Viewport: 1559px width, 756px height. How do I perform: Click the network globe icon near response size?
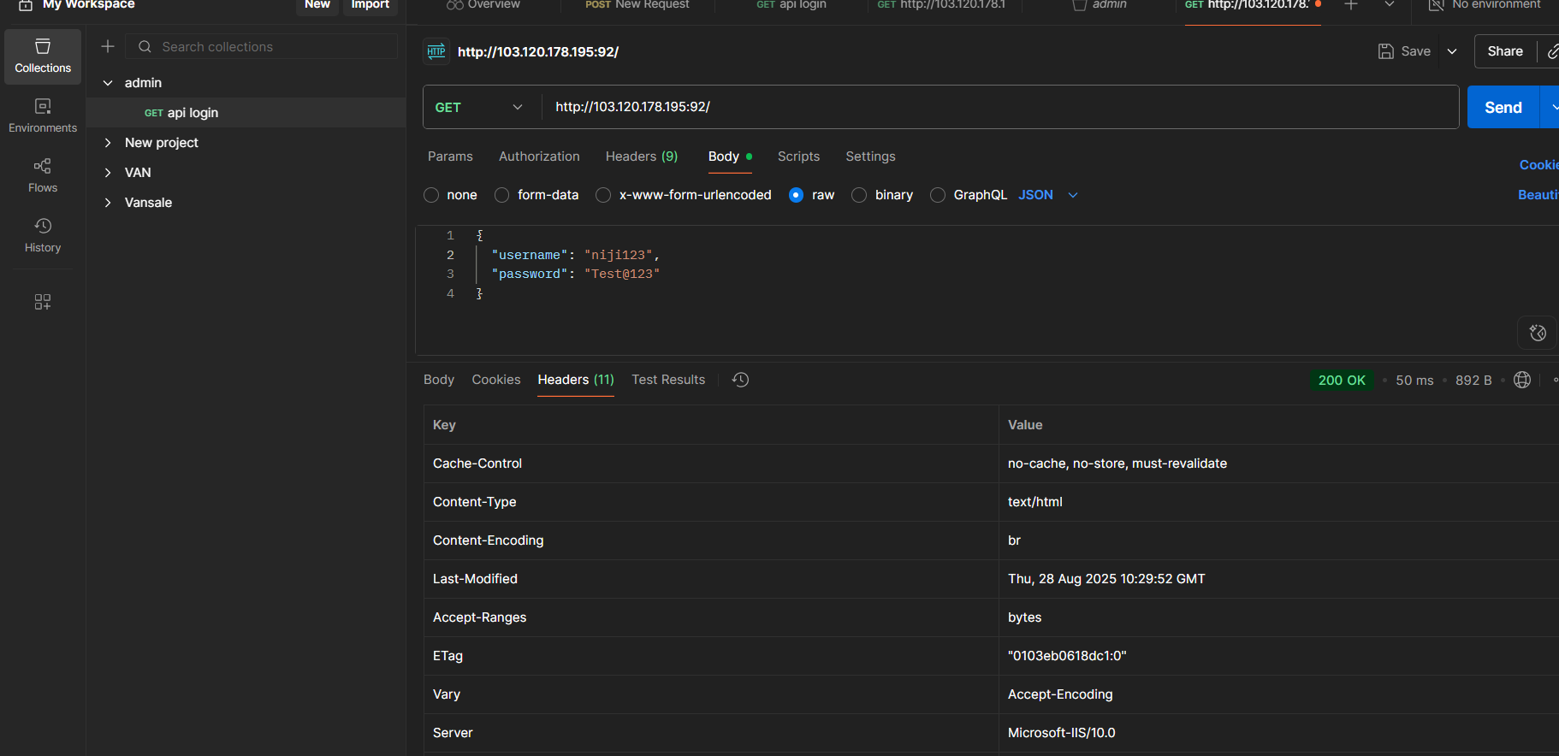(1522, 380)
